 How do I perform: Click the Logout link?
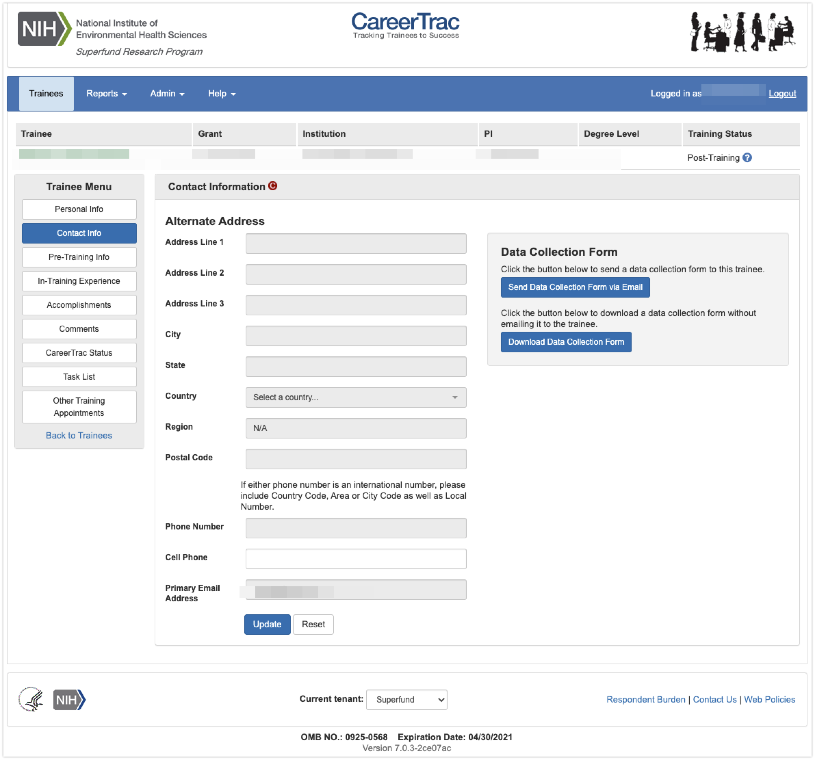click(782, 93)
